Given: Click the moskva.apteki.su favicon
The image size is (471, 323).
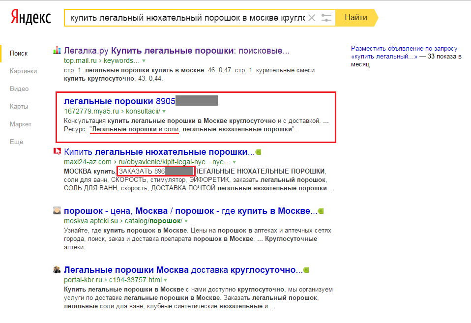Looking at the screenshot, I should (57, 210).
